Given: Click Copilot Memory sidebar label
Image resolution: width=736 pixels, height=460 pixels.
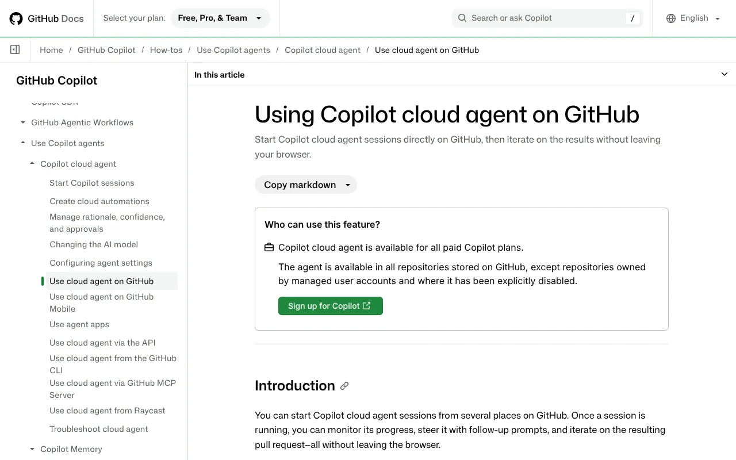Looking at the screenshot, I should point(71,449).
